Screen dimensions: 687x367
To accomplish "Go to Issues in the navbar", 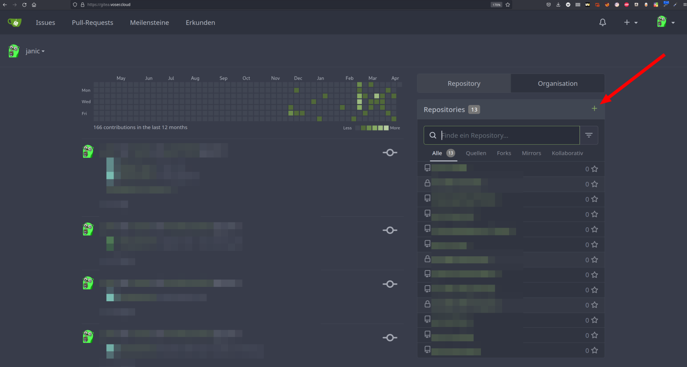I will click(x=45, y=22).
